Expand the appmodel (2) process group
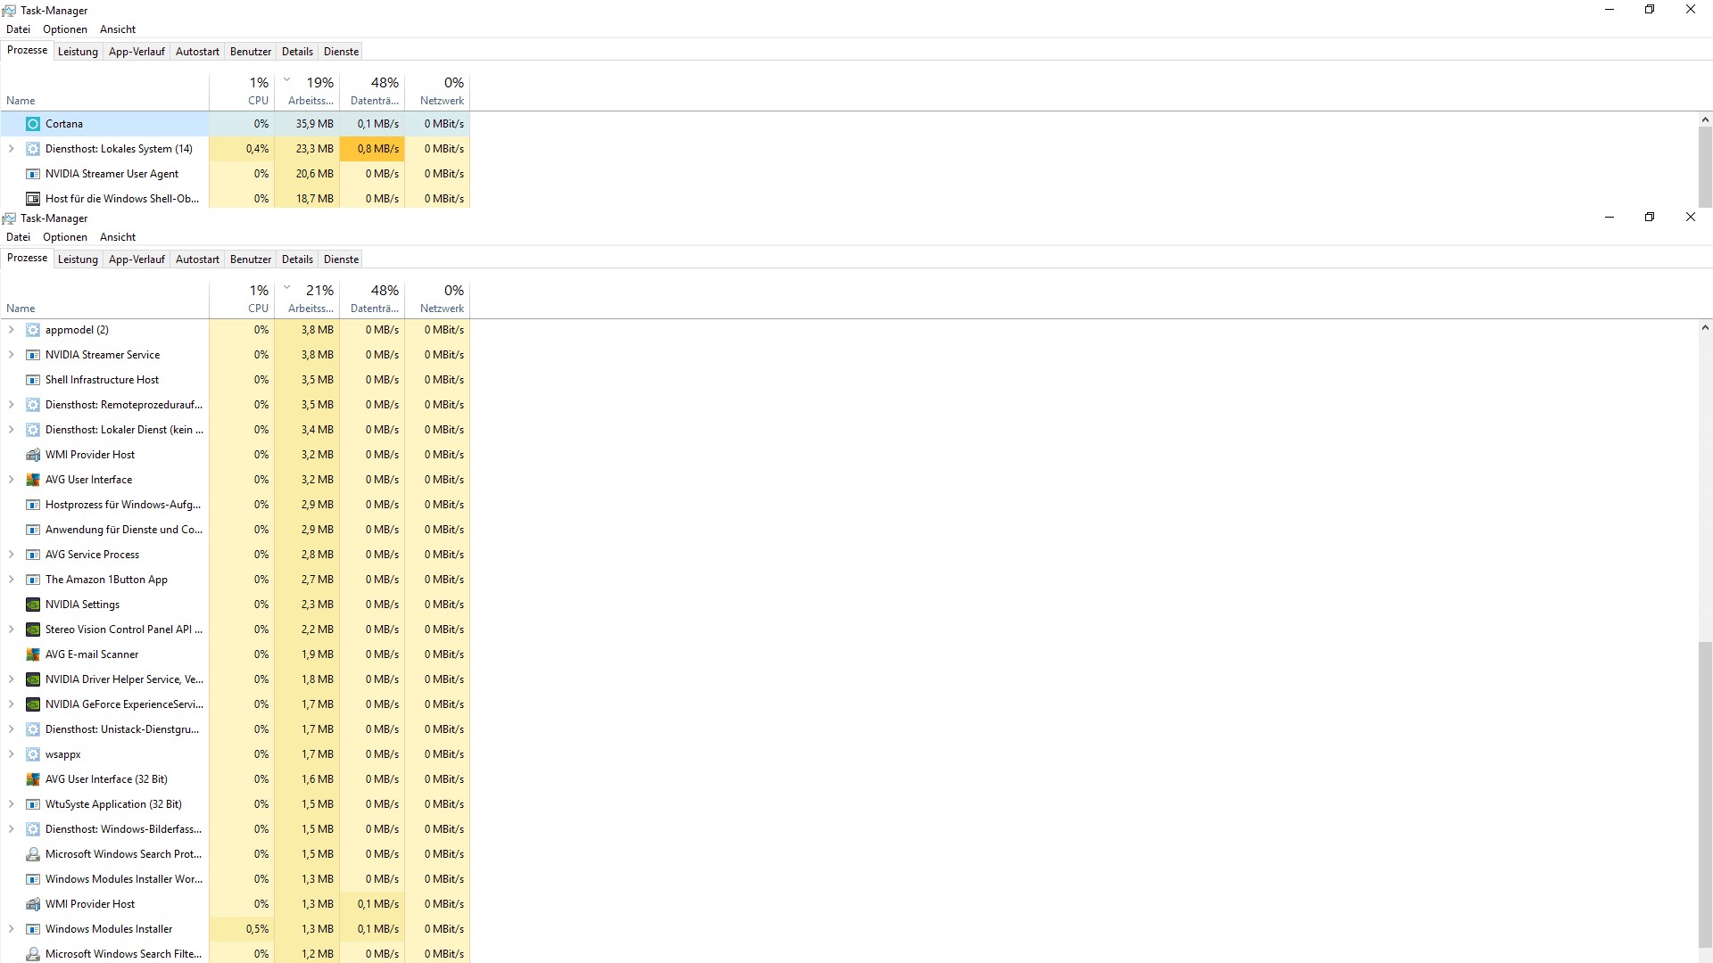Viewport: 1713px width, 963px height. 12,330
